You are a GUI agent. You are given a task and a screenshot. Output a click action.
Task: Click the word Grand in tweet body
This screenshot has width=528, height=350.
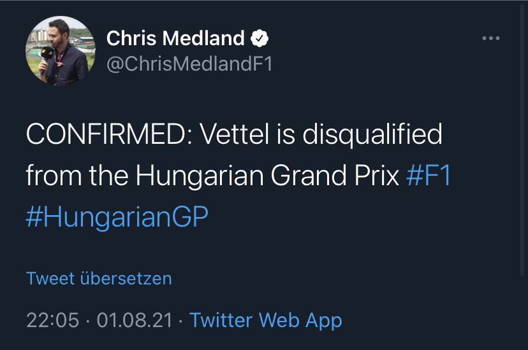point(309,176)
